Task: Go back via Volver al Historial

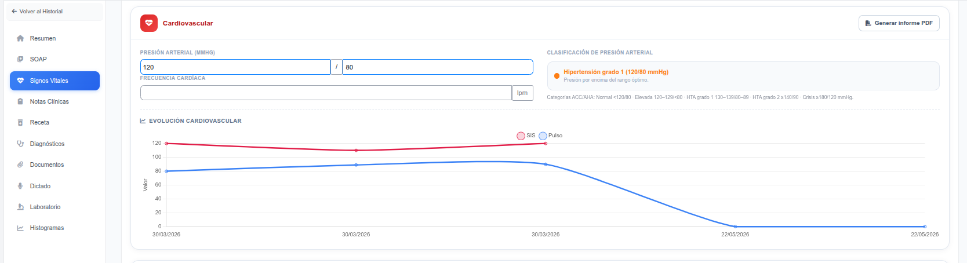Action: [x=37, y=11]
